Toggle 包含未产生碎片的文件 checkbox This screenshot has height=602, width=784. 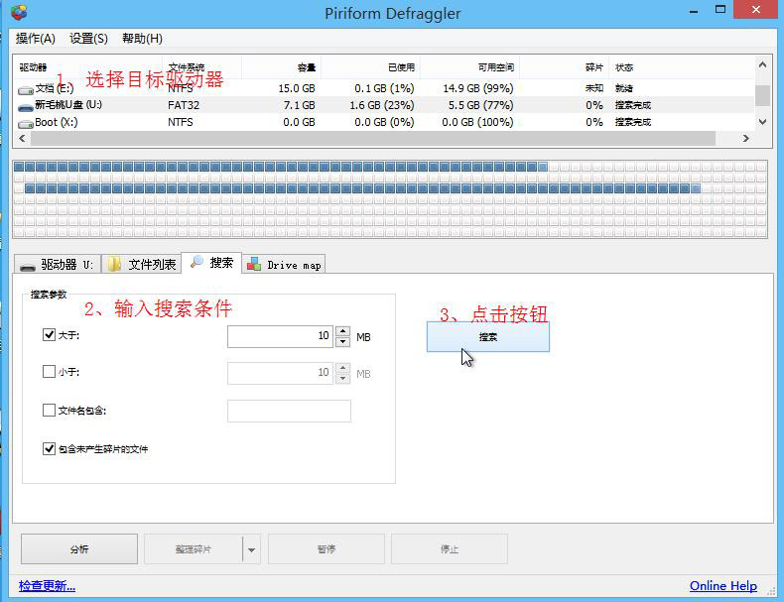pyautogui.click(x=49, y=448)
